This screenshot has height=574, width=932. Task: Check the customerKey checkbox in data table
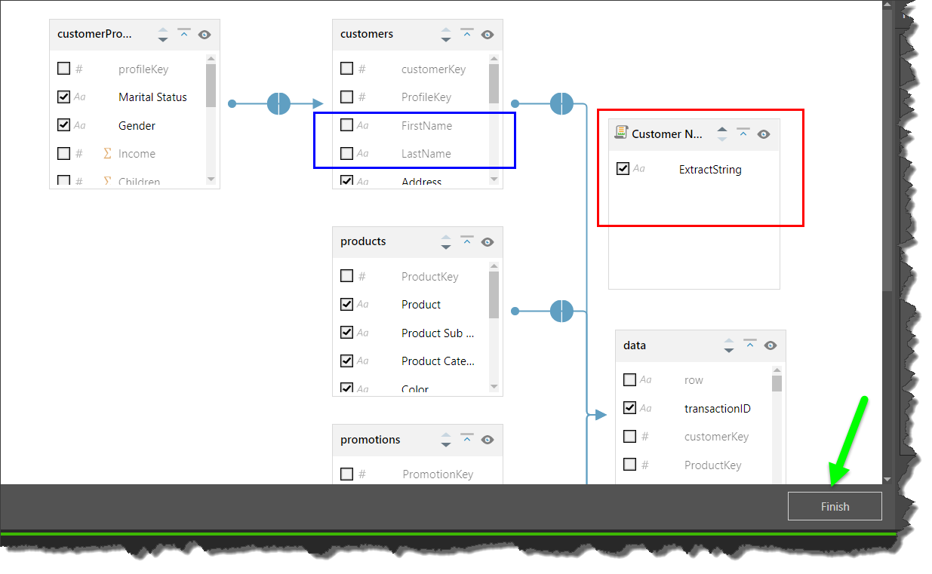[x=630, y=436]
